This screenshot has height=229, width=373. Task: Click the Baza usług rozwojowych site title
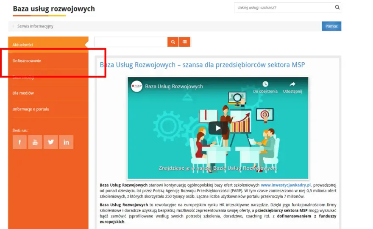(54, 8)
